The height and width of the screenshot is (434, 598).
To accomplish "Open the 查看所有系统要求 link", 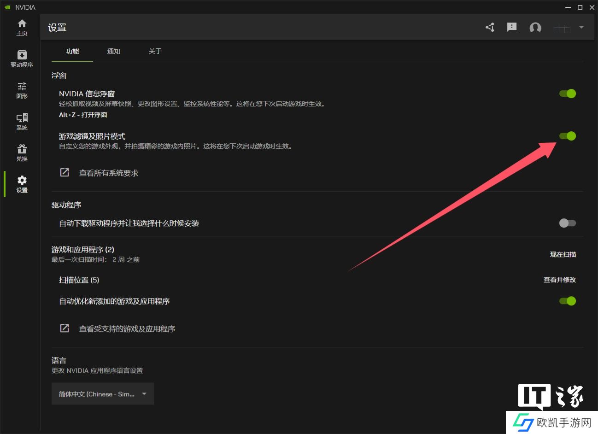I will pyautogui.click(x=108, y=173).
